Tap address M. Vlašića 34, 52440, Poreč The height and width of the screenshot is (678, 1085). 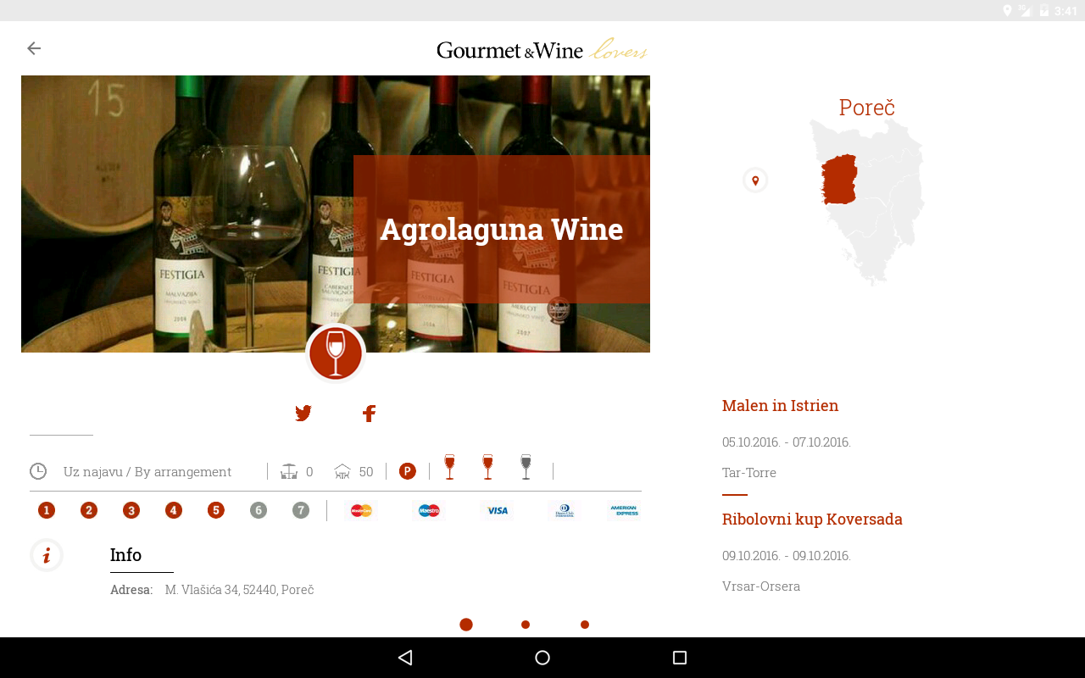pos(239,589)
